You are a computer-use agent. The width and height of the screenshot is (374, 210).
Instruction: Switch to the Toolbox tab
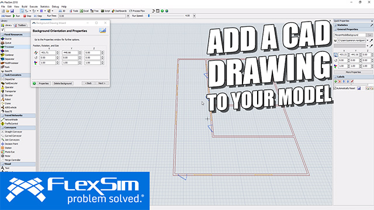click(20, 25)
